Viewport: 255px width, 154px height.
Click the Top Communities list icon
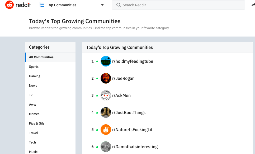(x=42, y=5)
